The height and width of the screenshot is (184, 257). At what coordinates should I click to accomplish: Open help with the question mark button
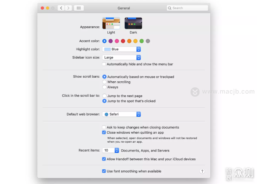(202, 171)
